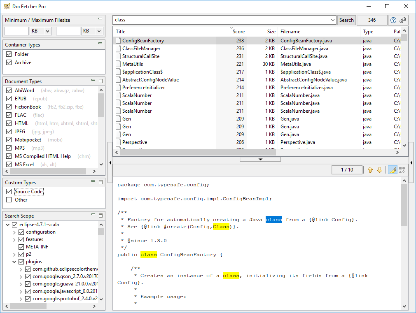The image size is (416, 313).
Task: Expand the configuration folder node
Action: coord(14,232)
